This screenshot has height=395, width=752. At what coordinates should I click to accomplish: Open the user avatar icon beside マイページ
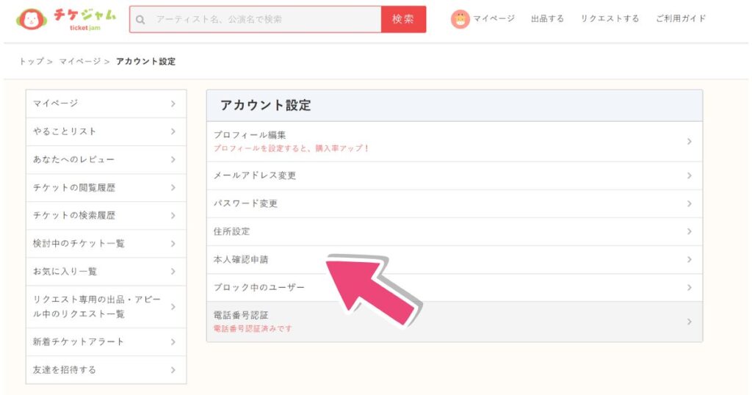460,19
